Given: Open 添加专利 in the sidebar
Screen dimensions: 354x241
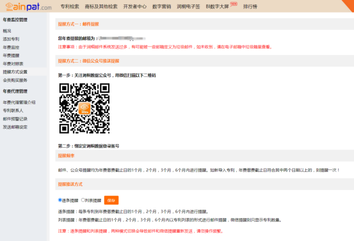Looking at the screenshot, I should tap(11, 39).
